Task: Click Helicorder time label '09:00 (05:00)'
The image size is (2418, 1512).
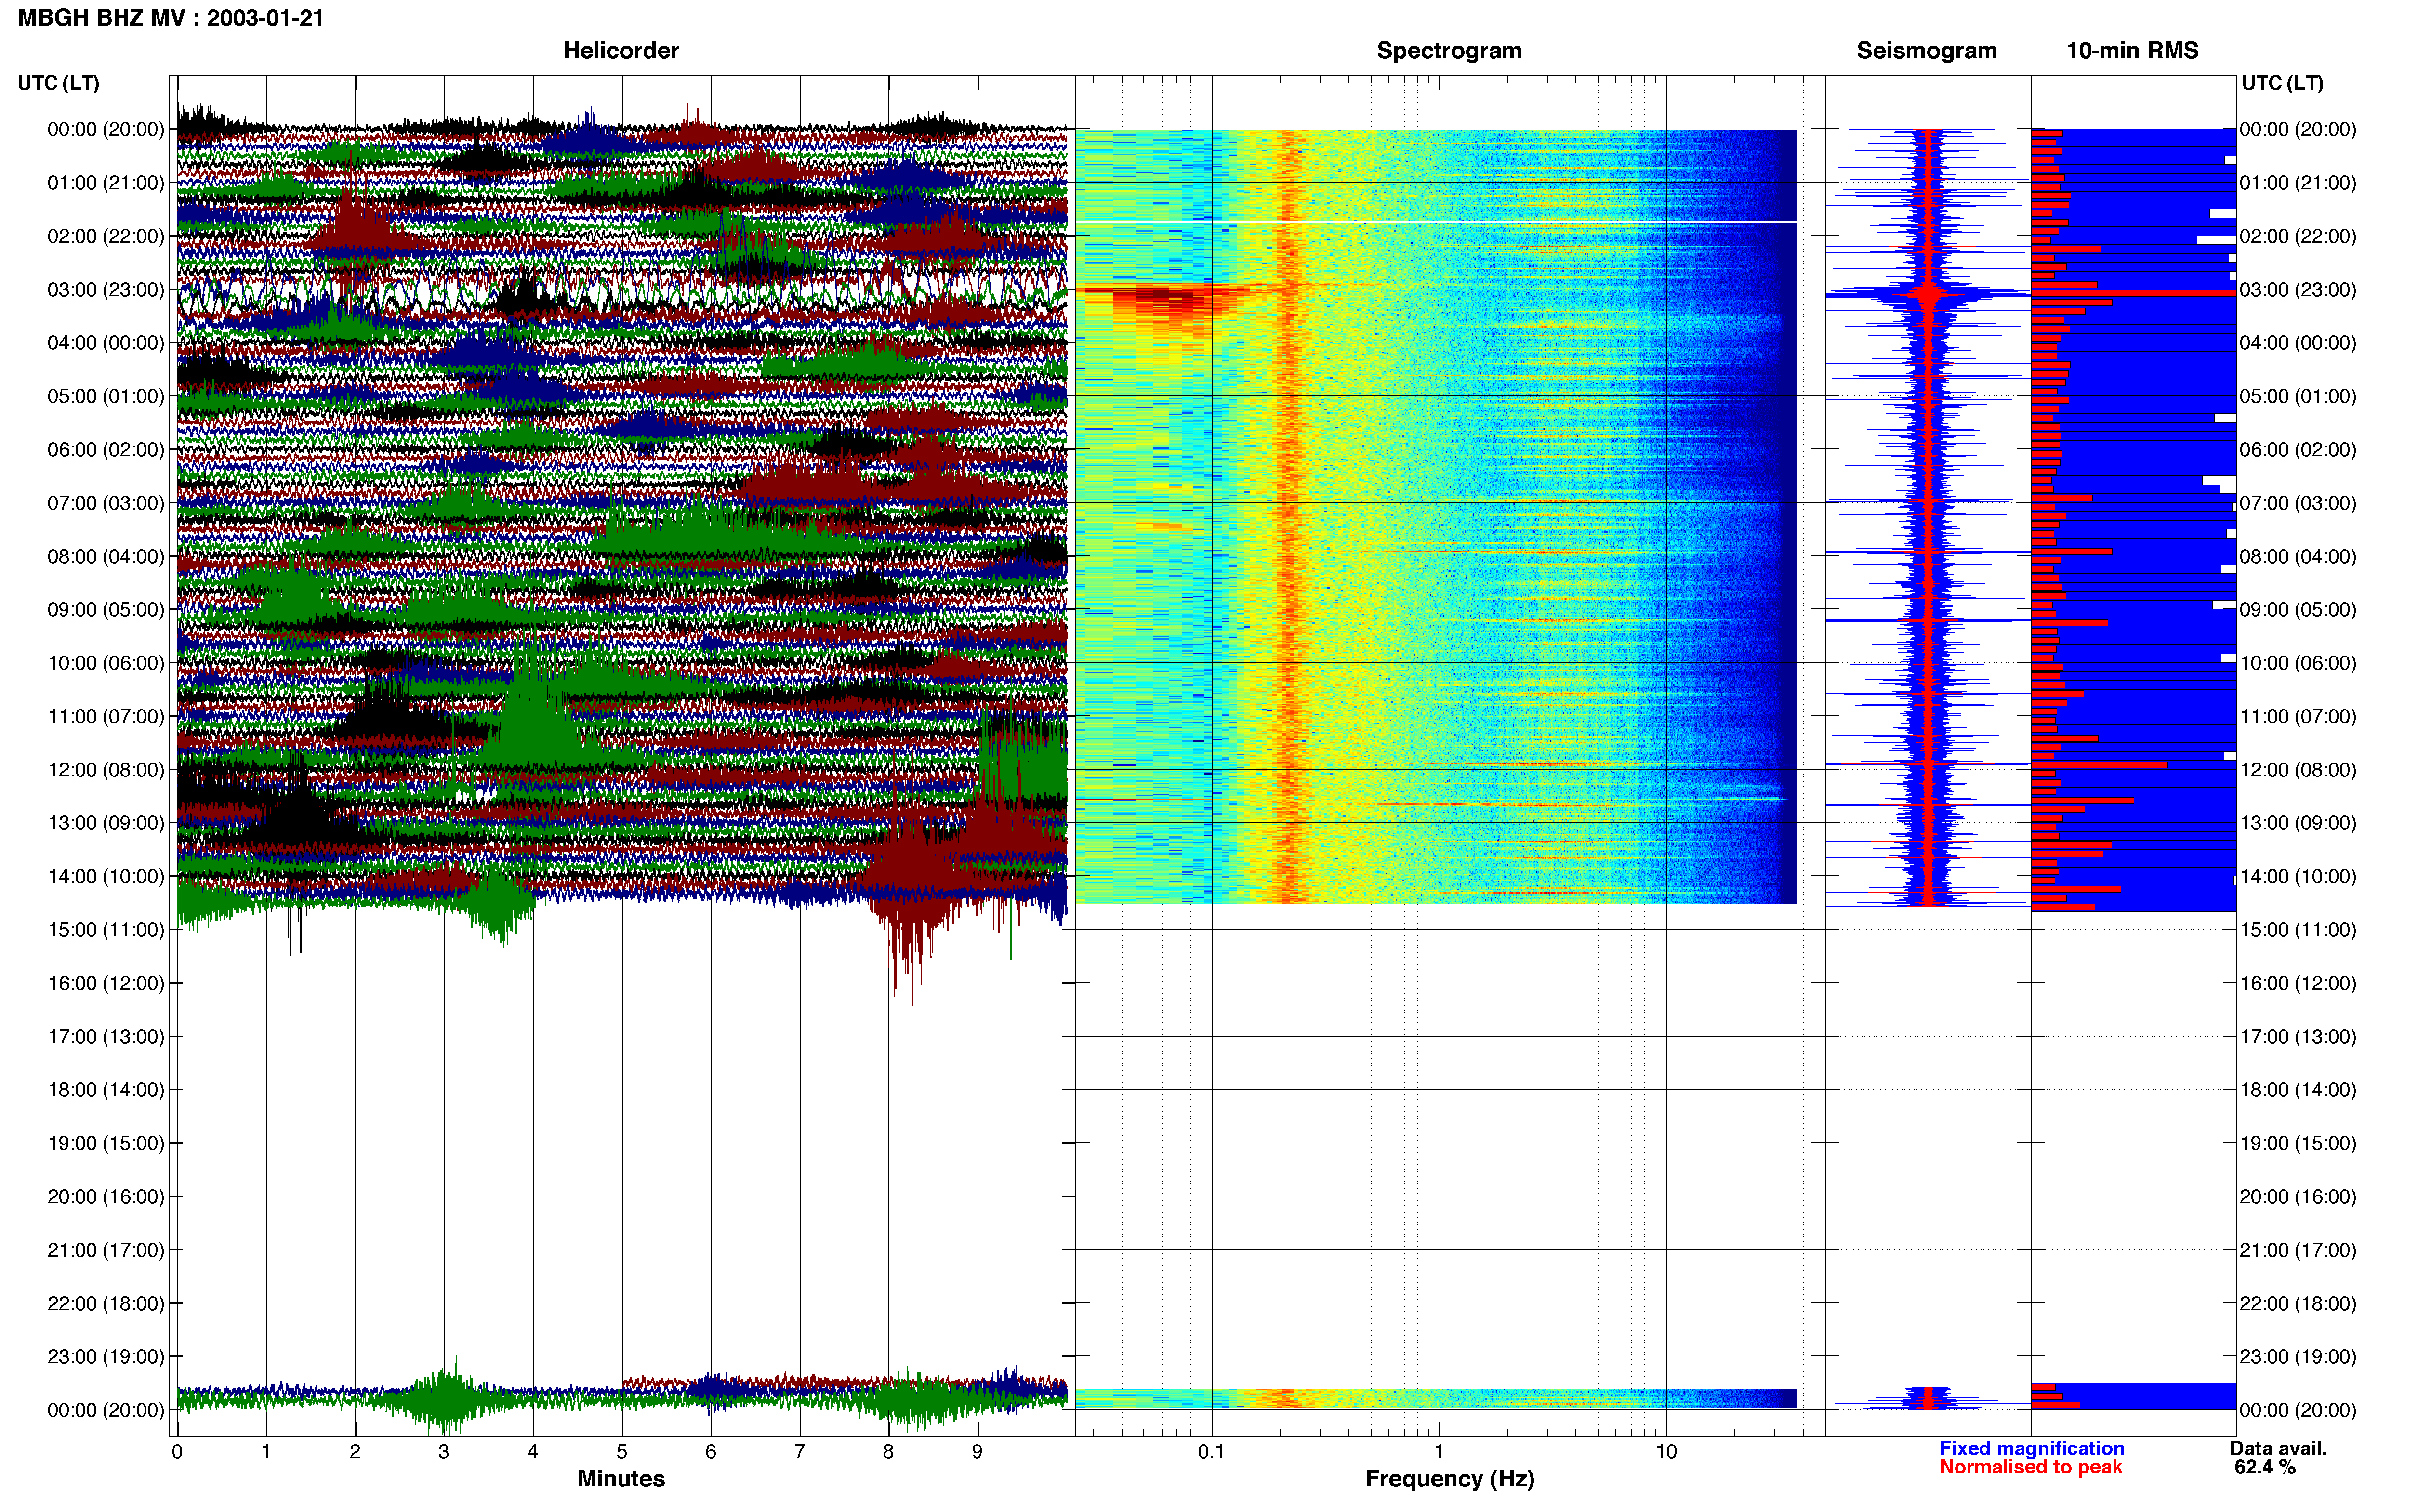Action: (x=106, y=610)
